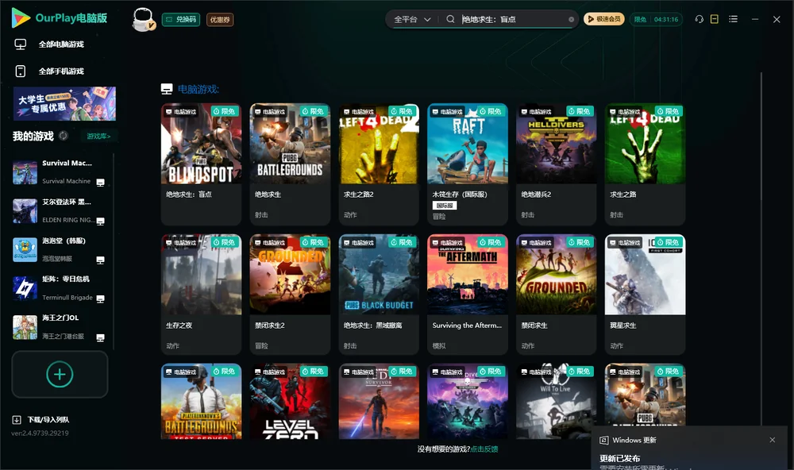Click the 矩阵：零日危机 game icon
Image resolution: width=794 pixels, height=470 pixels.
coord(25,288)
